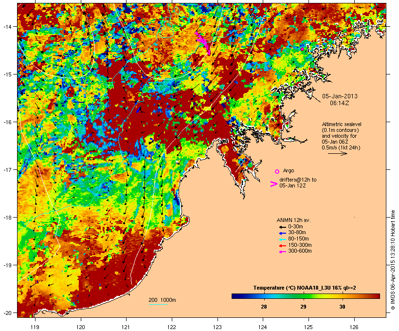Image resolution: width=399 pixels, height=331 pixels.
Task: Click the time label 06:14Z
Action: (x=340, y=103)
